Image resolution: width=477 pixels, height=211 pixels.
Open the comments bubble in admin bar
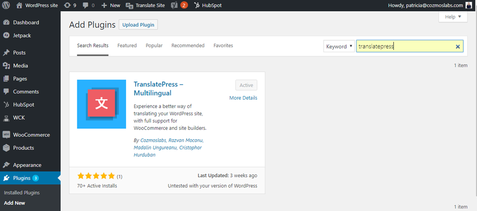89,5
